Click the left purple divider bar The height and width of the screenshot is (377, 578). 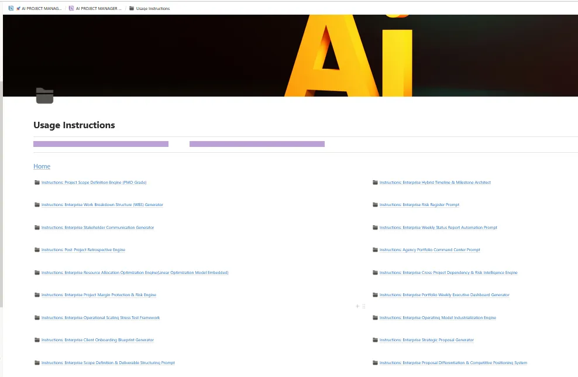[101, 143]
